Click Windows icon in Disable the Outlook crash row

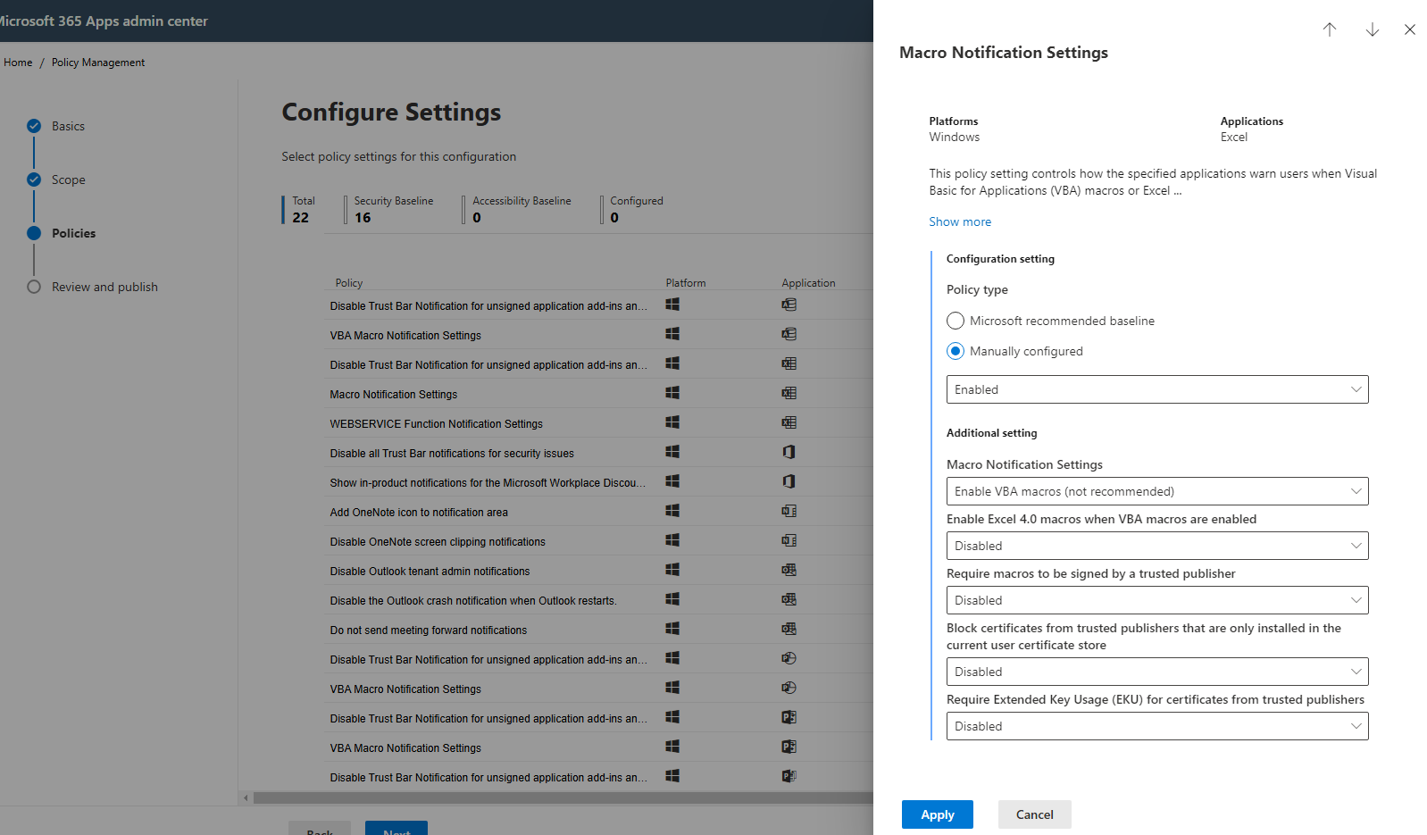(672, 599)
